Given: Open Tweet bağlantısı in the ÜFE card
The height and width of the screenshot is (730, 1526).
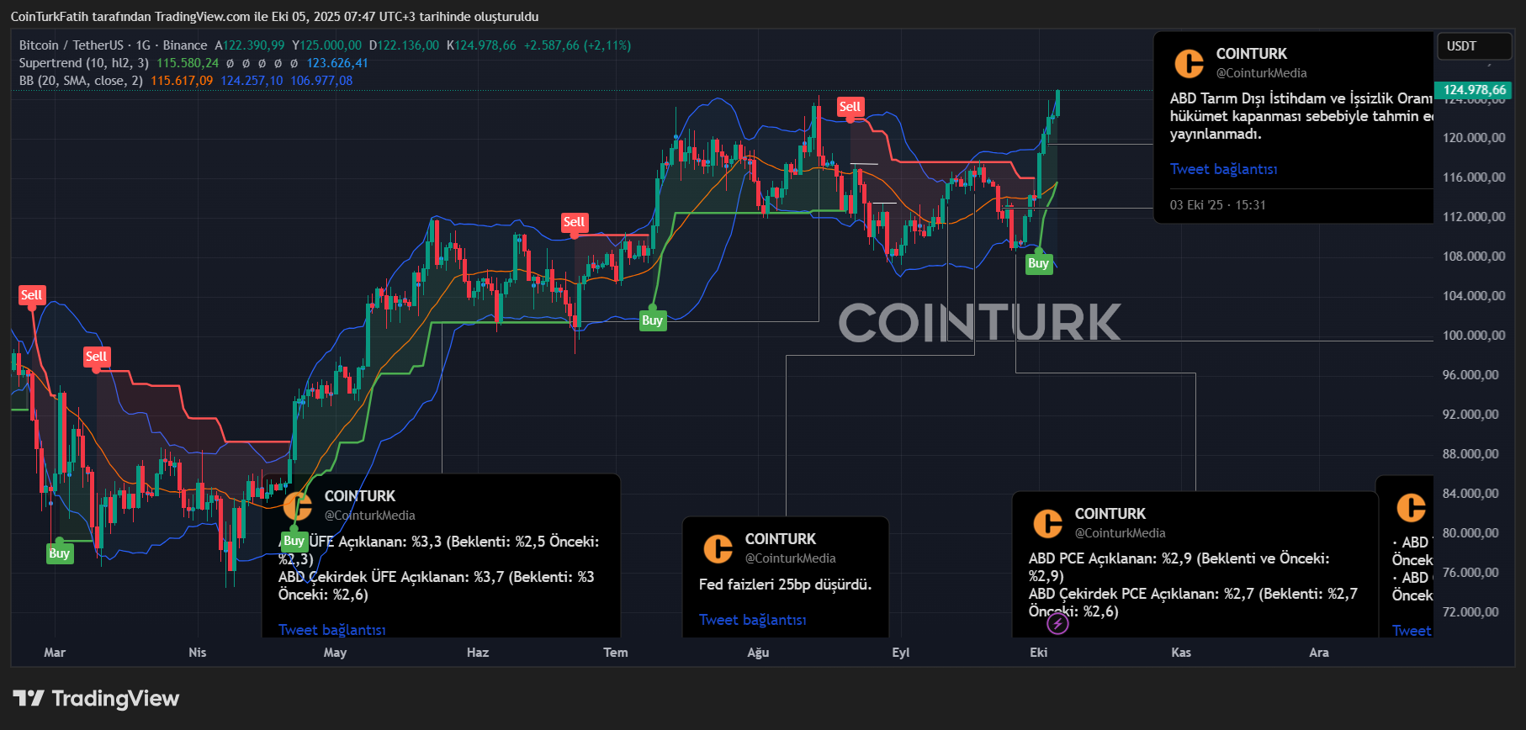Looking at the screenshot, I should click(x=331, y=629).
